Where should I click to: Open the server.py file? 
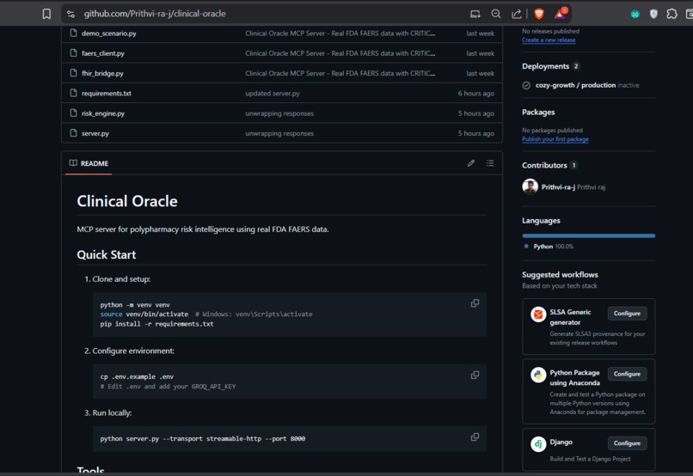click(95, 133)
